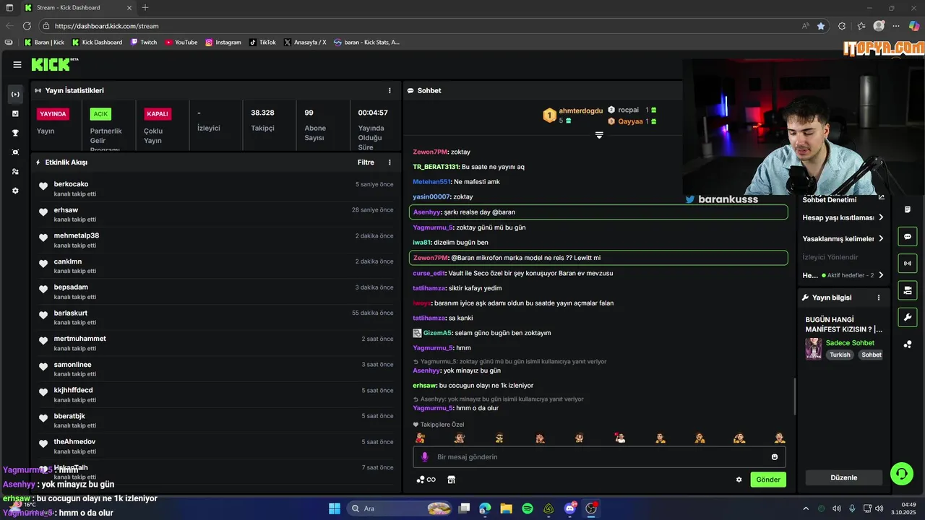Select the sunglasses follower emote

coord(499,438)
